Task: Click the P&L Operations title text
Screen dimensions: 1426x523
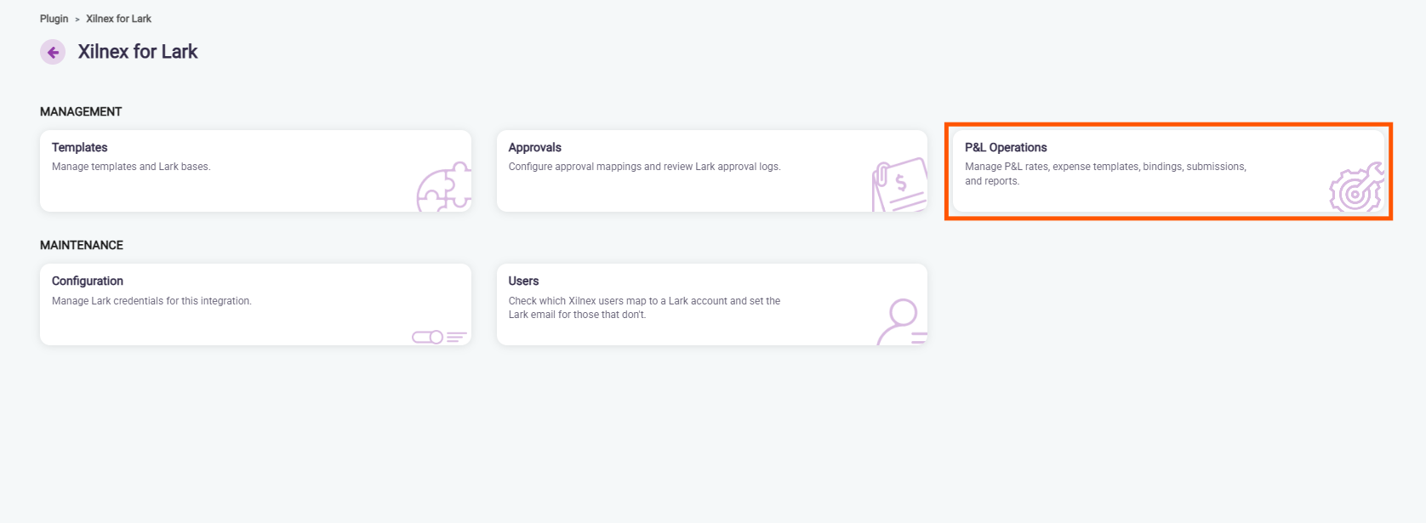Action: pos(1006,147)
